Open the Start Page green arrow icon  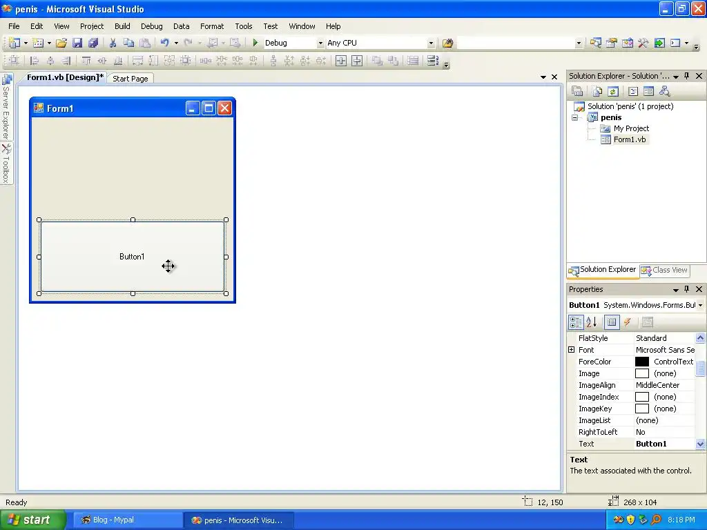(659, 43)
